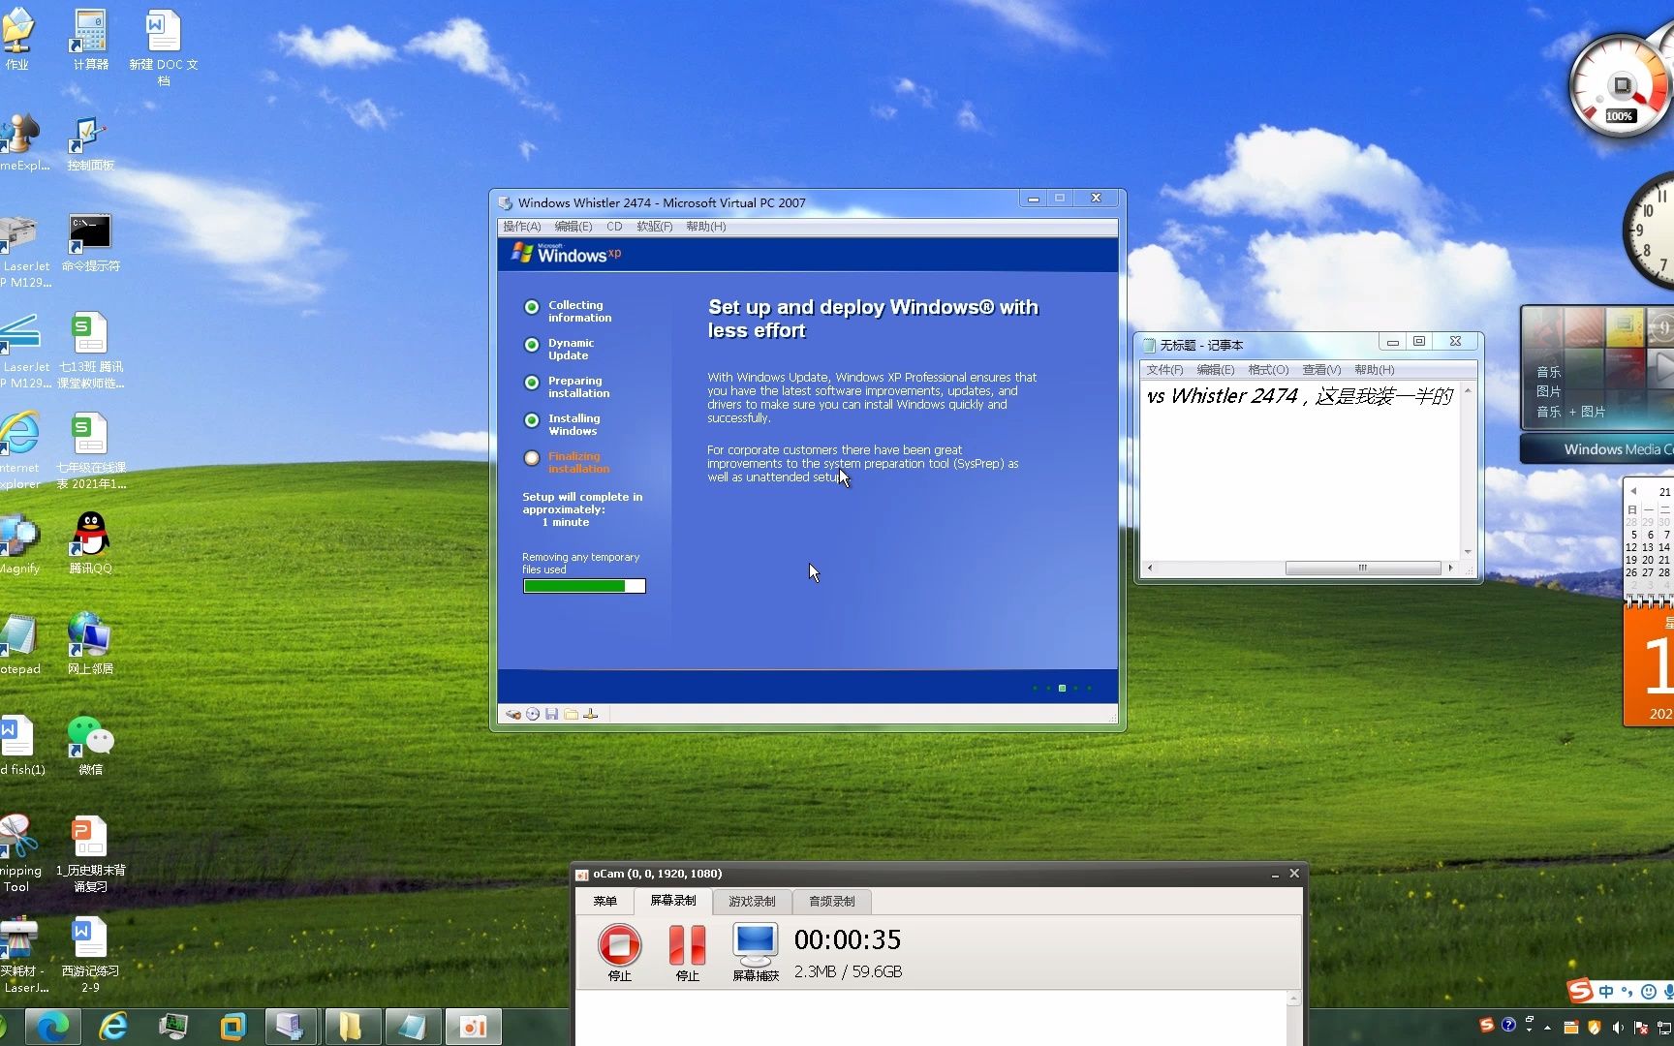
Task: Open the 软驱(F) menu in Virtual PC
Action: pyautogui.click(x=655, y=227)
